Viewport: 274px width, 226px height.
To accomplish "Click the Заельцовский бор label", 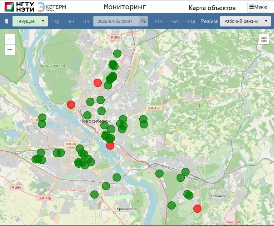I will pos(53,68).
